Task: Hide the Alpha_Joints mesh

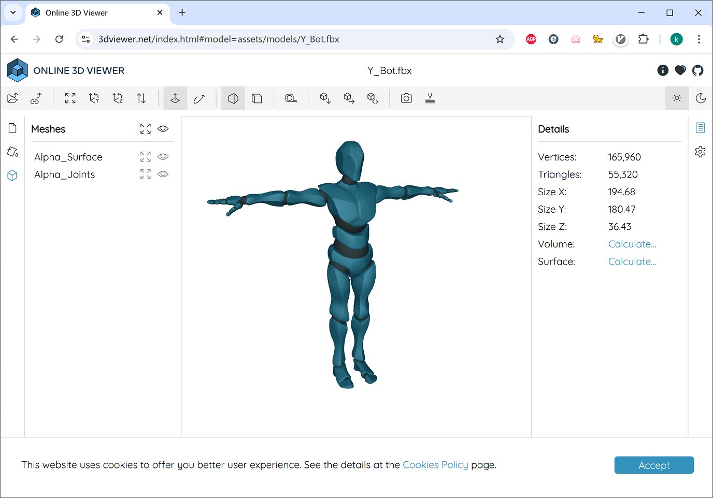Action: tap(163, 174)
